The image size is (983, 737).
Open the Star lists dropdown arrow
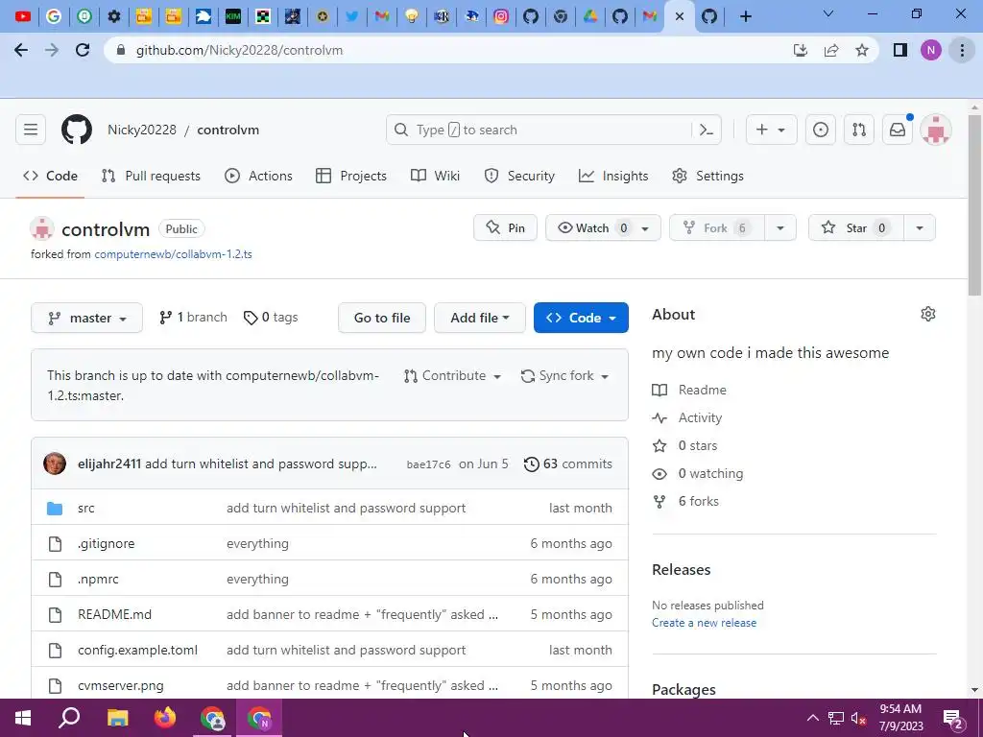920,228
